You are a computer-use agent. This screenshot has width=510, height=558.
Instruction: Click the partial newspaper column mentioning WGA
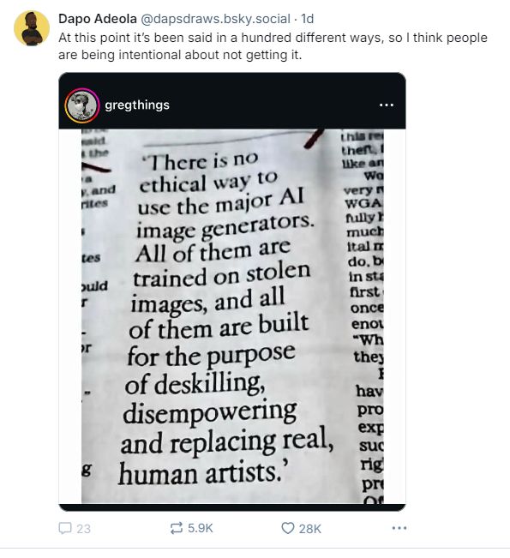point(363,316)
